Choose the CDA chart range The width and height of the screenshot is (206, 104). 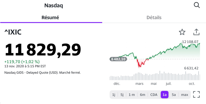click(x=154, y=95)
